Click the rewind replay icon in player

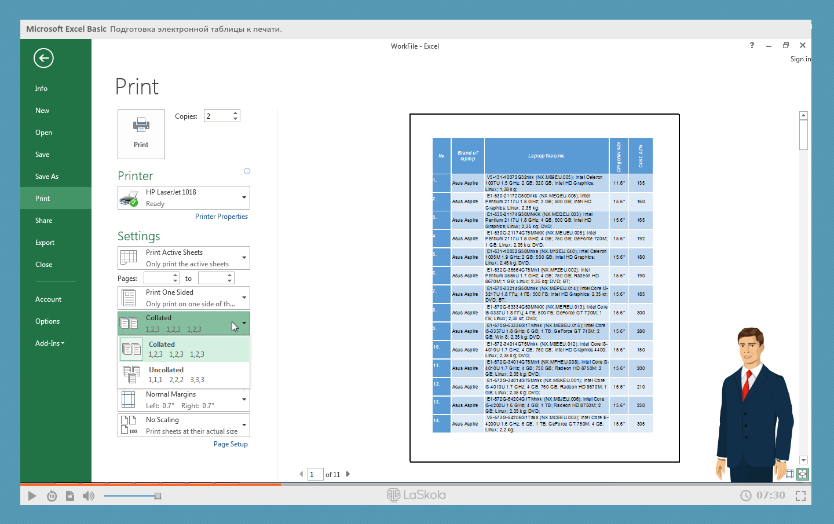click(x=52, y=496)
